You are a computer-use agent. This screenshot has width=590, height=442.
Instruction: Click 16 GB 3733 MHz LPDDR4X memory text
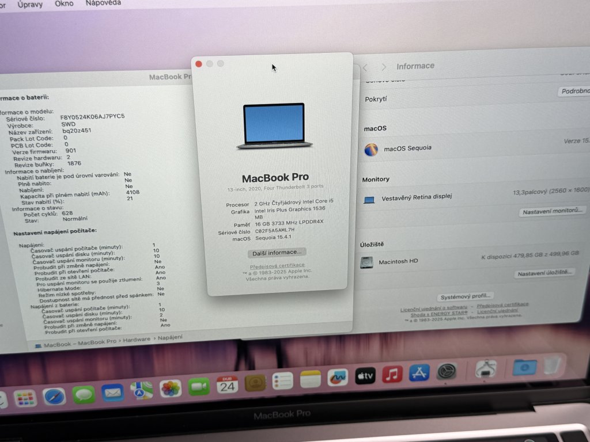click(x=289, y=223)
